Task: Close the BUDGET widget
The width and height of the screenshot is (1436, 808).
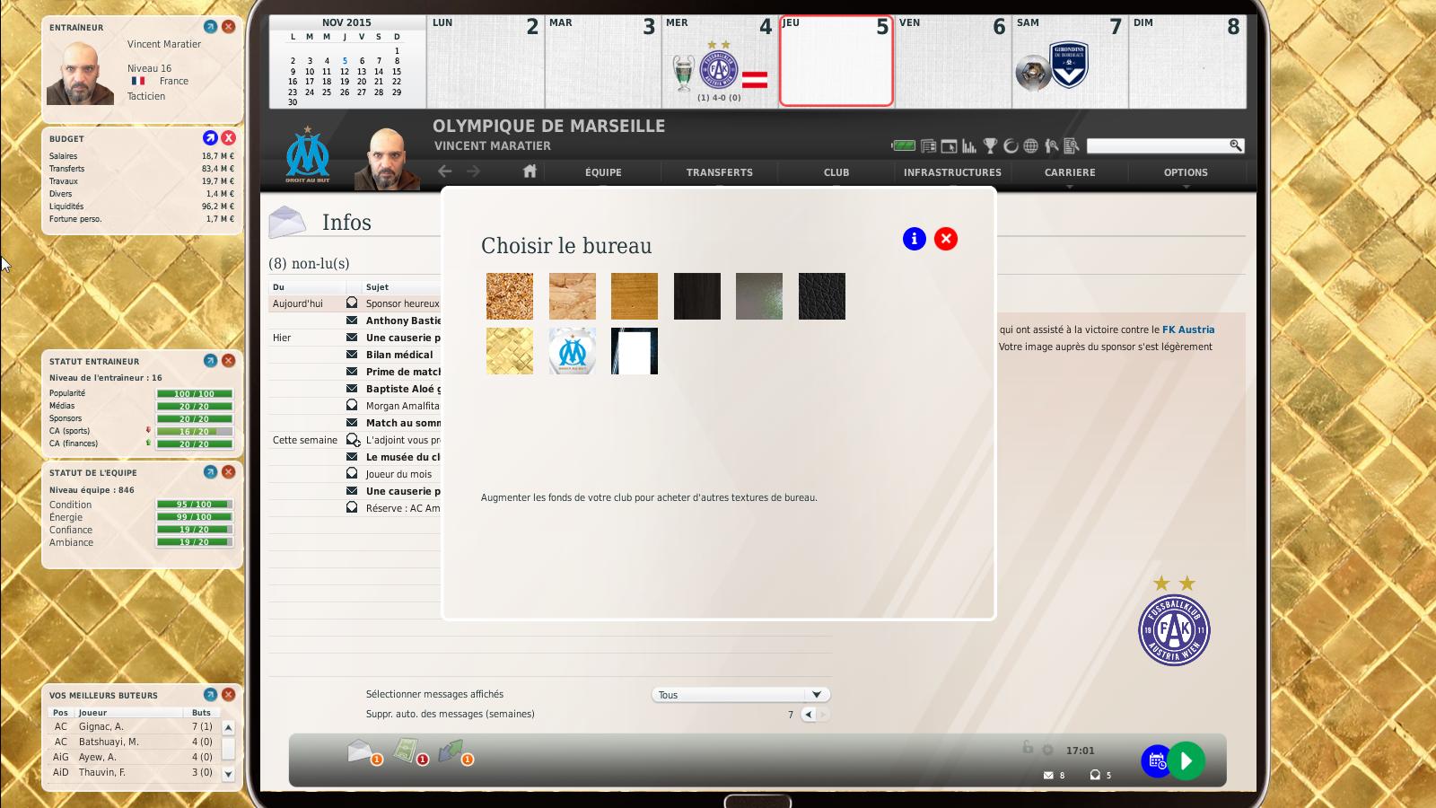Action: click(x=229, y=138)
